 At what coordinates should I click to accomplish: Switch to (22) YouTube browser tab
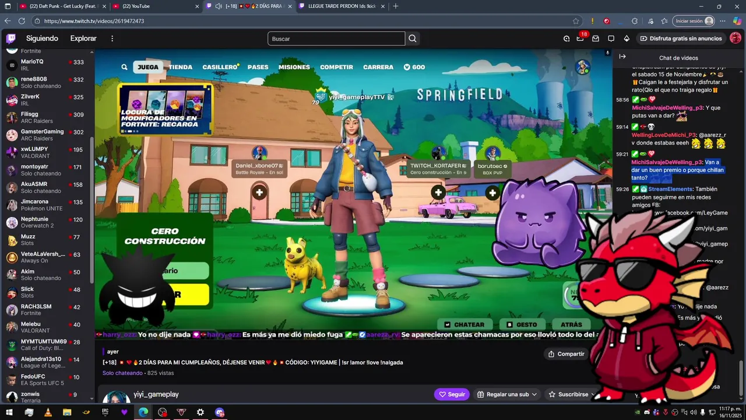(155, 6)
